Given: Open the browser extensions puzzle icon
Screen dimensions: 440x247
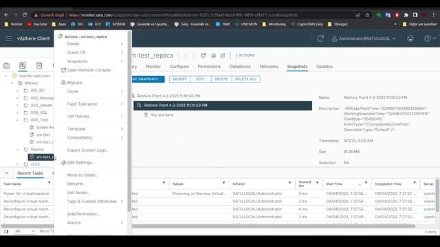Looking at the screenshot, I should (406, 15).
